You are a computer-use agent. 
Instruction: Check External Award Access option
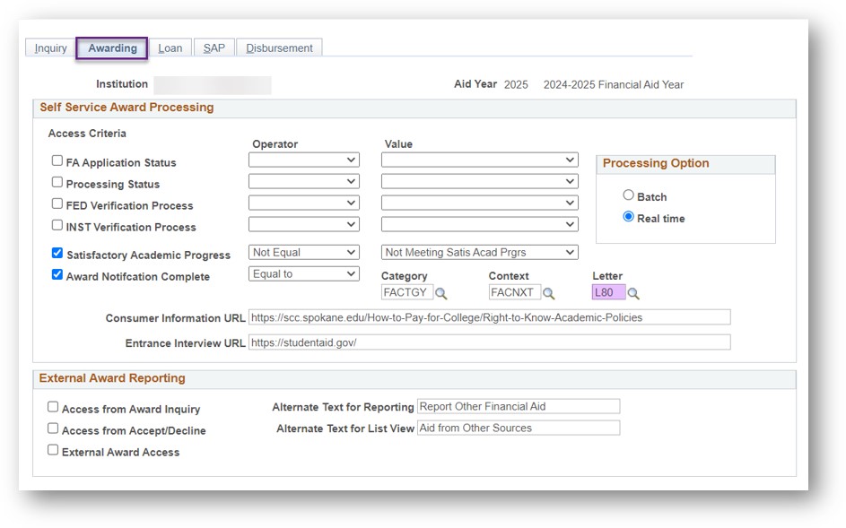click(53, 450)
